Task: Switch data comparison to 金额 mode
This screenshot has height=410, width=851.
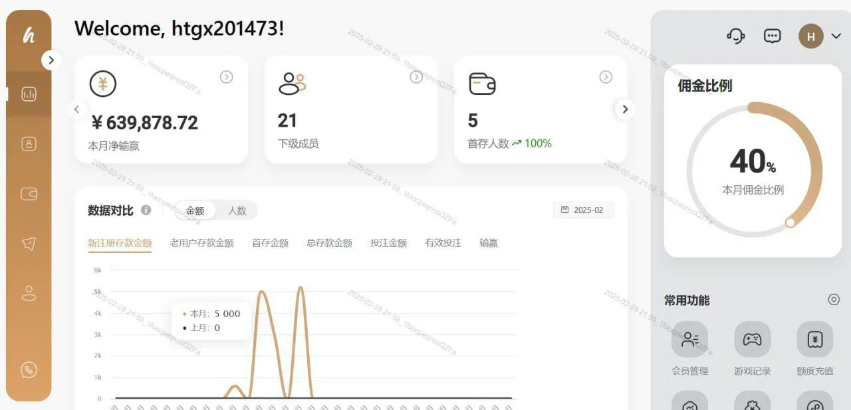Action: 195,210
